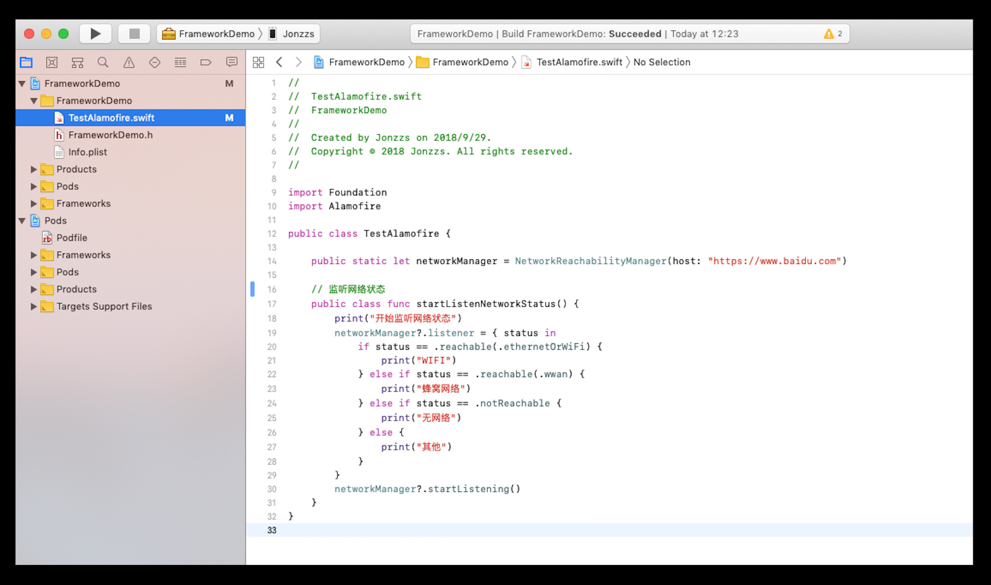Open the Issue navigator warning icon
The height and width of the screenshot is (585, 991).
tap(129, 62)
